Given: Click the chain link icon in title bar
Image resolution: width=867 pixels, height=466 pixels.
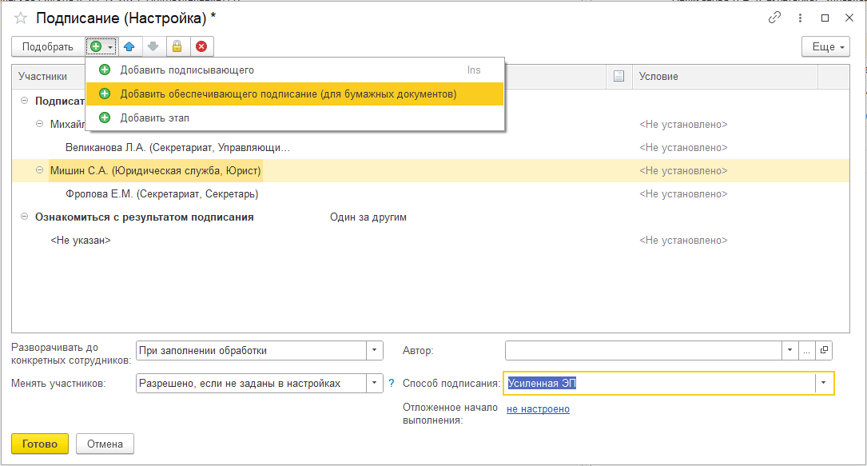Looking at the screenshot, I should 774,18.
